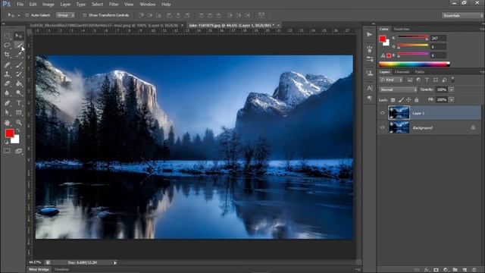Open the File menu
Image resolution: width=485 pixels, height=273 pixels.
pyautogui.click(x=20, y=5)
